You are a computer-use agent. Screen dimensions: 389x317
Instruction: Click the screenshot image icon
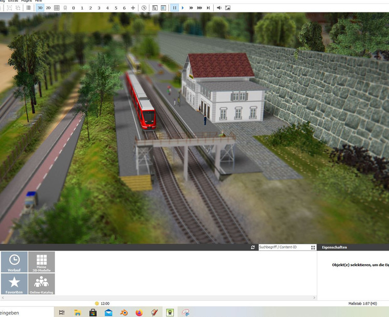(x=228, y=8)
